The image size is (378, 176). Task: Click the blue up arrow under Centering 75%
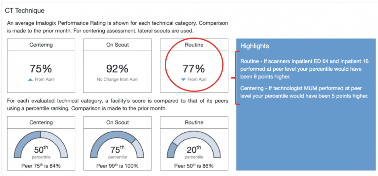pos(30,80)
